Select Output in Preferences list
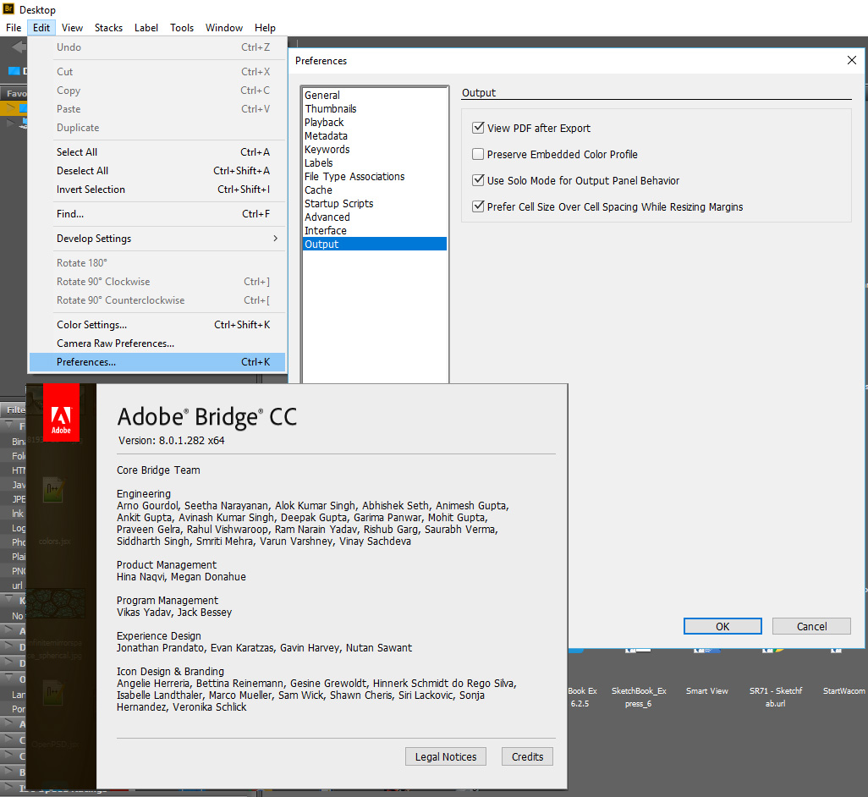The image size is (868, 797). coord(375,244)
